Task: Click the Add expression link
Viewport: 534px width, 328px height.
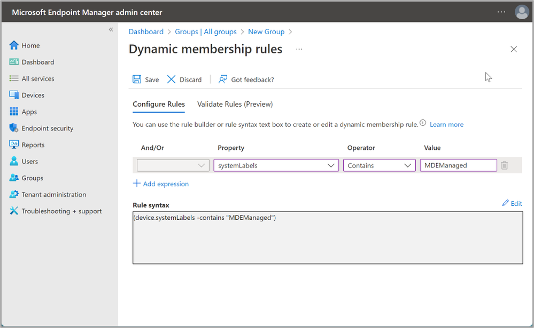Action: (x=166, y=184)
